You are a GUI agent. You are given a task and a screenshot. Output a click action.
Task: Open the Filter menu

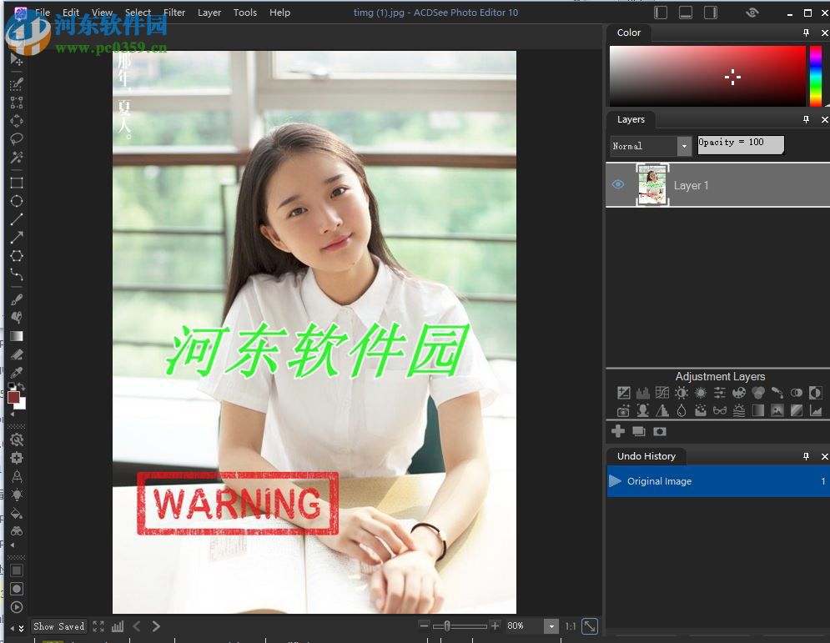[x=174, y=13]
